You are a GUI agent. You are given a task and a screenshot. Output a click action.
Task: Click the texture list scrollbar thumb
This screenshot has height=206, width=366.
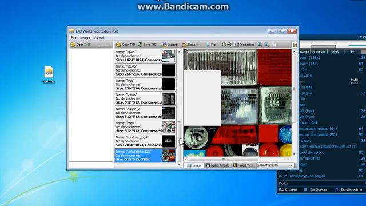tap(179, 141)
